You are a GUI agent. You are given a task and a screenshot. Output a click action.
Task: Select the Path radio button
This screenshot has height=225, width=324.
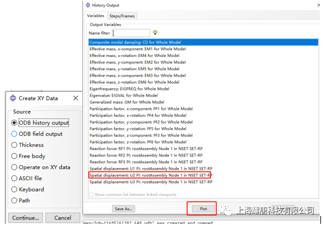pos(14,200)
